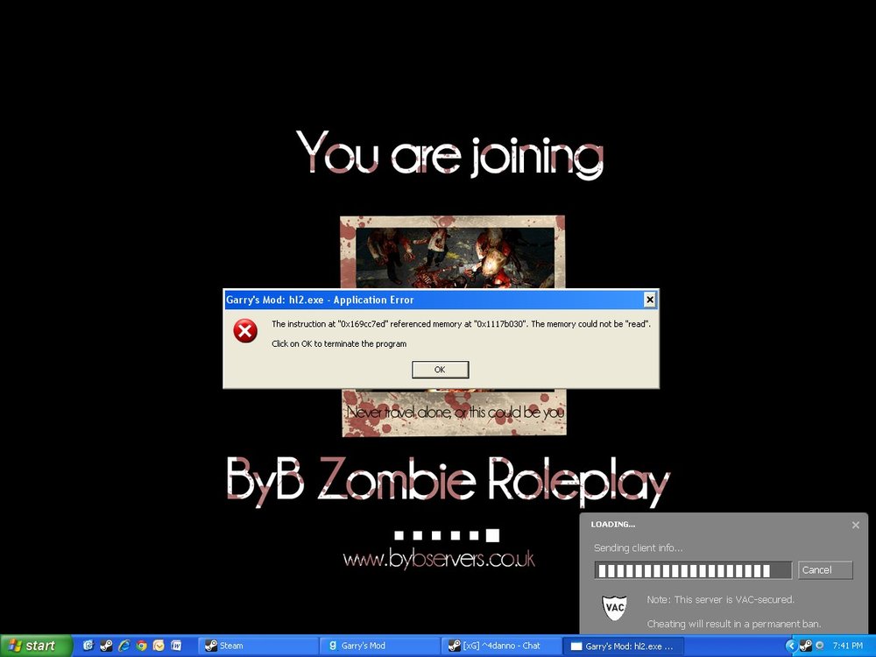
Task: Open the orange quick launch icon
Action: pyautogui.click(x=159, y=646)
